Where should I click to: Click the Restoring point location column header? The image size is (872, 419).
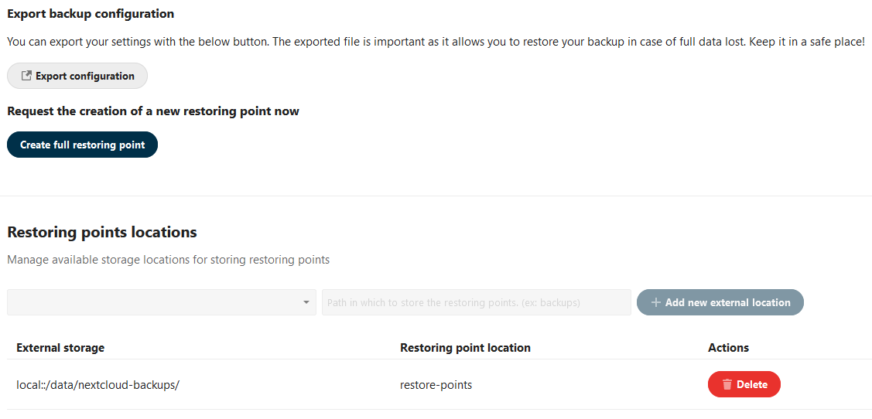(x=465, y=348)
